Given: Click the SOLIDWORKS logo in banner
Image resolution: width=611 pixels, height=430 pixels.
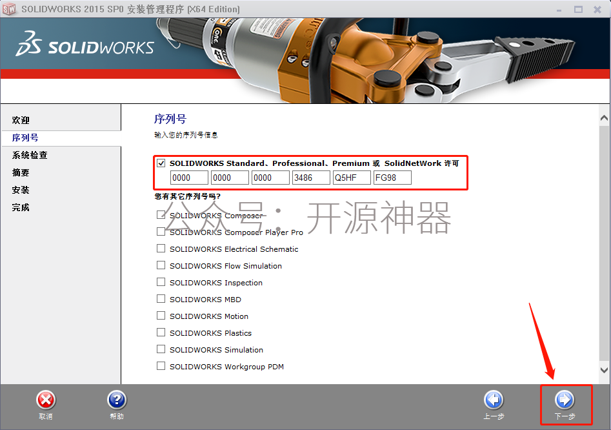Looking at the screenshot, I should point(85,44).
